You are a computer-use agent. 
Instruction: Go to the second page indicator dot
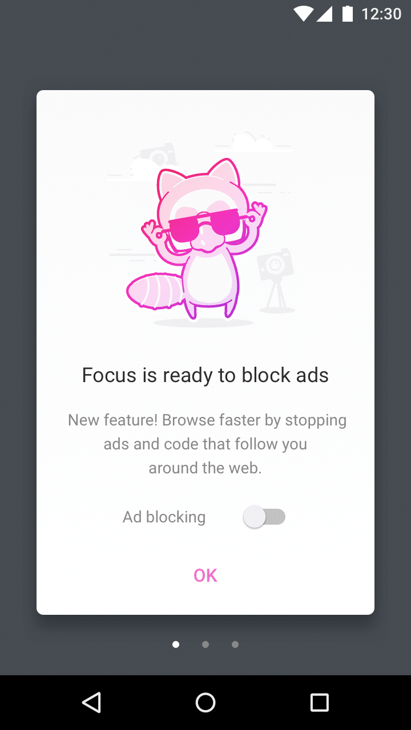(x=205, y=644)
